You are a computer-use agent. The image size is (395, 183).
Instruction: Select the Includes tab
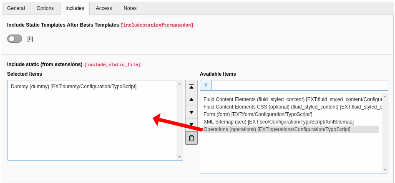(x=75, y=8)
